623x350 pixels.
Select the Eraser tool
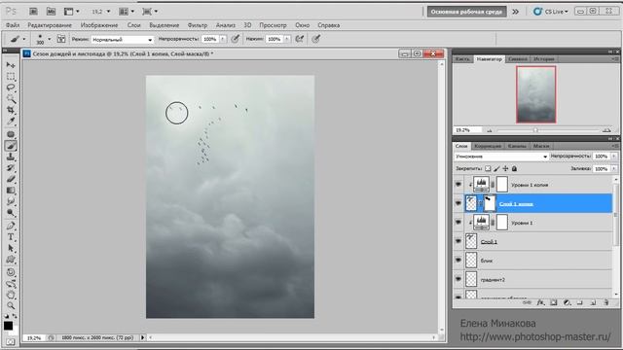[x=11, y=179]
